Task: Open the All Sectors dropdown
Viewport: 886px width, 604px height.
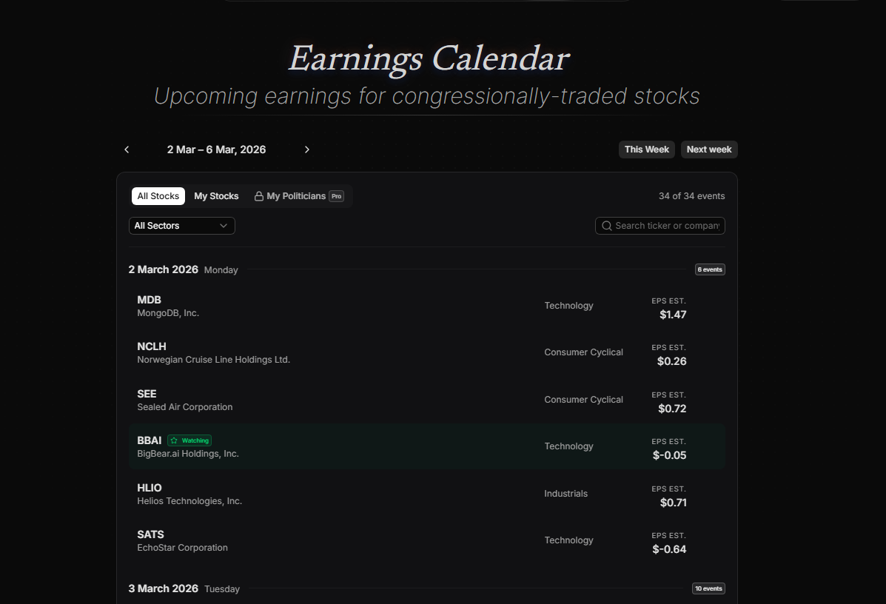Action: tap(181, 225)
